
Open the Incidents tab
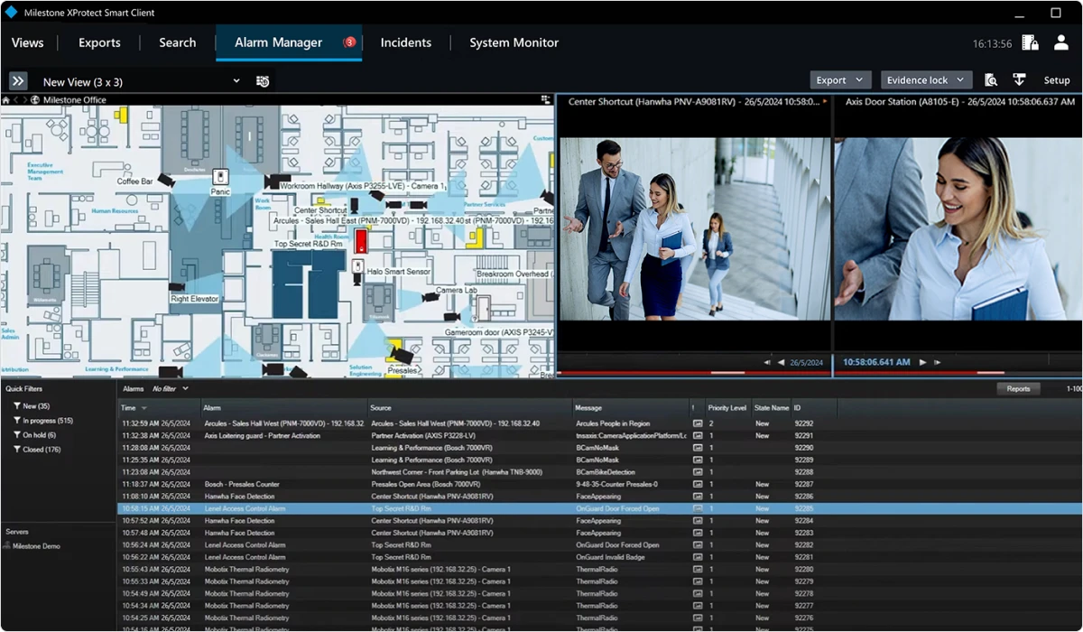tap(406, 42)
